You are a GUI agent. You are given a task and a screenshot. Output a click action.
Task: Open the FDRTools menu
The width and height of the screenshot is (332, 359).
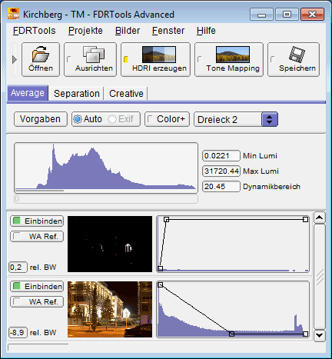(x=35, y=31)
